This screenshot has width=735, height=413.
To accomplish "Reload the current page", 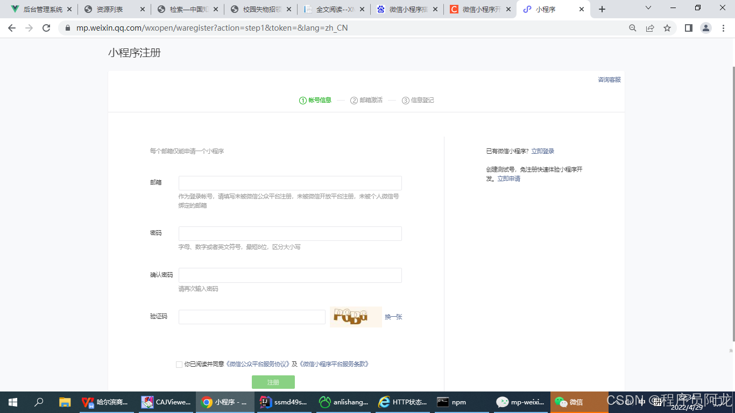I will point(46,28).
